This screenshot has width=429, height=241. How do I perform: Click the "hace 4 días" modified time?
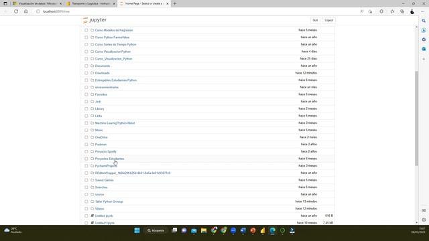[309, 52]
